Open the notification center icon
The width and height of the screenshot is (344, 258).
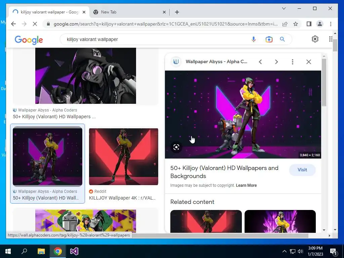coord(334,251)
